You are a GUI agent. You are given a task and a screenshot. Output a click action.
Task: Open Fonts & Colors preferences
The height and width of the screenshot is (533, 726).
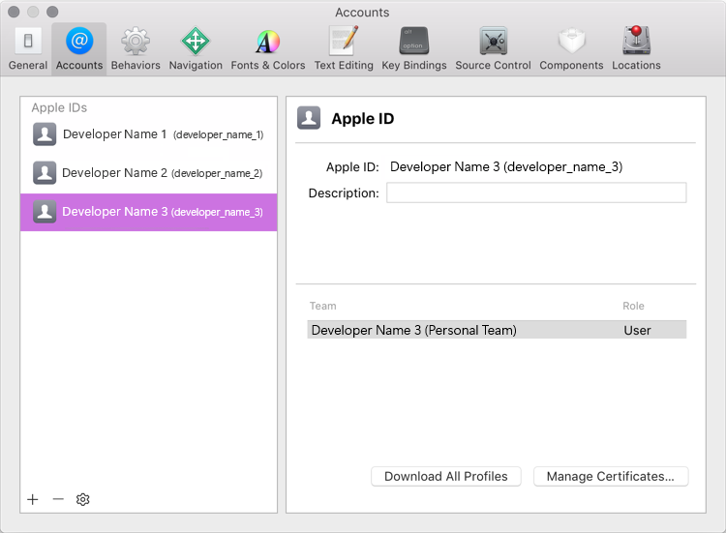(267, 48)
